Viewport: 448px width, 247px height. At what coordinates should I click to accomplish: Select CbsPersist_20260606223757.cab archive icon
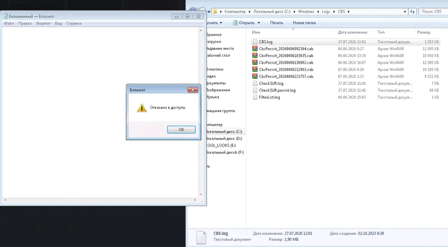coord(255,76)
